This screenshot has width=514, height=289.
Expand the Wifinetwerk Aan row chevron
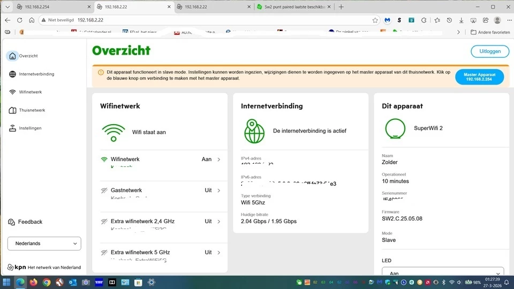[218, 159]
